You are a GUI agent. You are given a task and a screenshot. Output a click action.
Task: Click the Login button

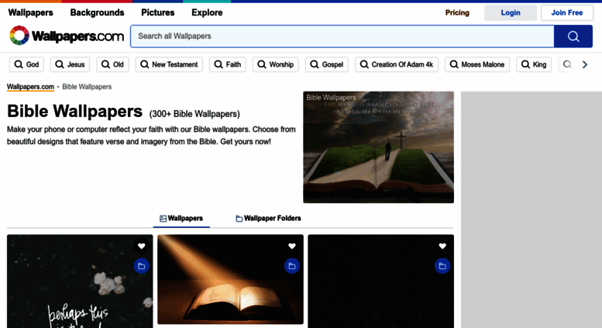coord(511,12)
